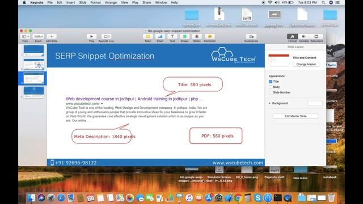363x204 pixels.
Task: Add a Text box from toolbar
Action: 172,36
